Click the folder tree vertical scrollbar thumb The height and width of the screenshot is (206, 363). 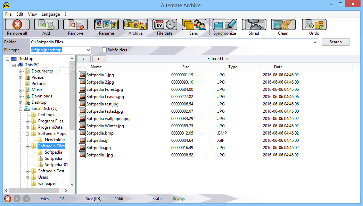coord(72,95)
